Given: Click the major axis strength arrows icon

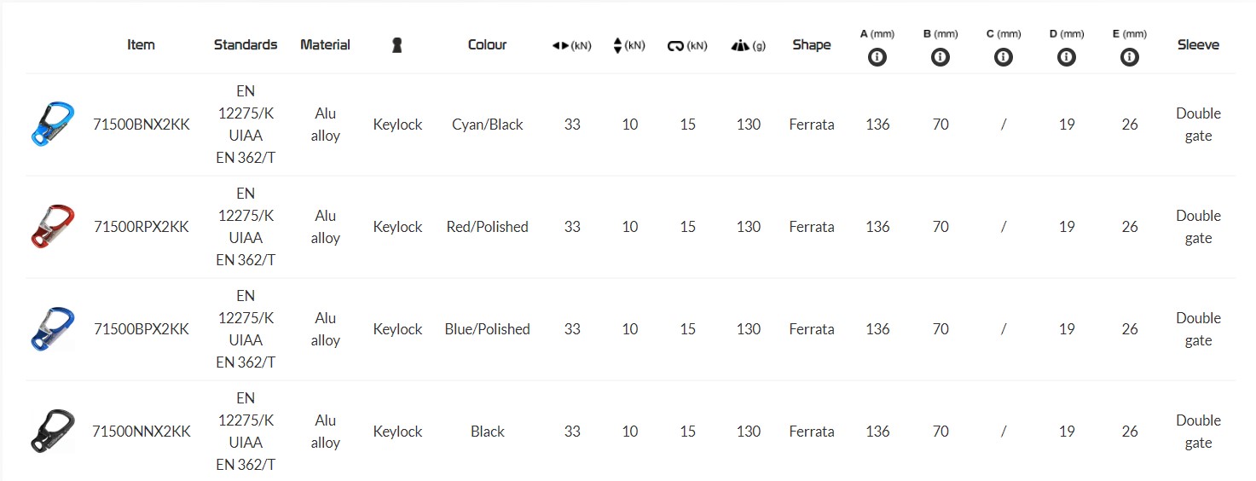Looking at the screenshot, I should pos(560,46).
